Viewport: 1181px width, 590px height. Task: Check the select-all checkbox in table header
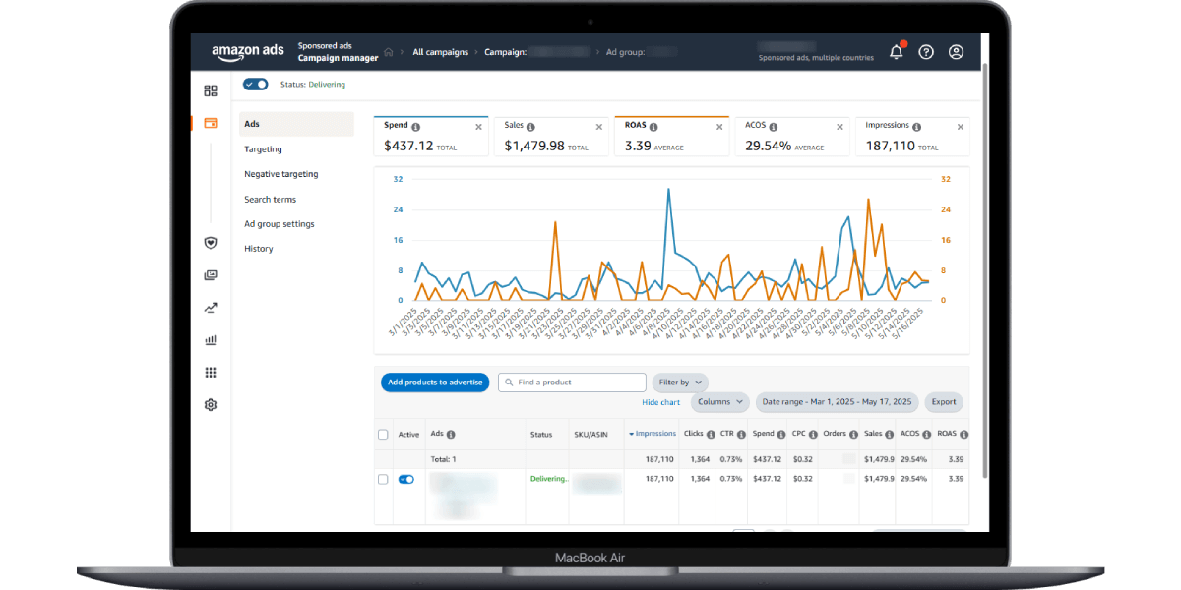coord(383,434)
